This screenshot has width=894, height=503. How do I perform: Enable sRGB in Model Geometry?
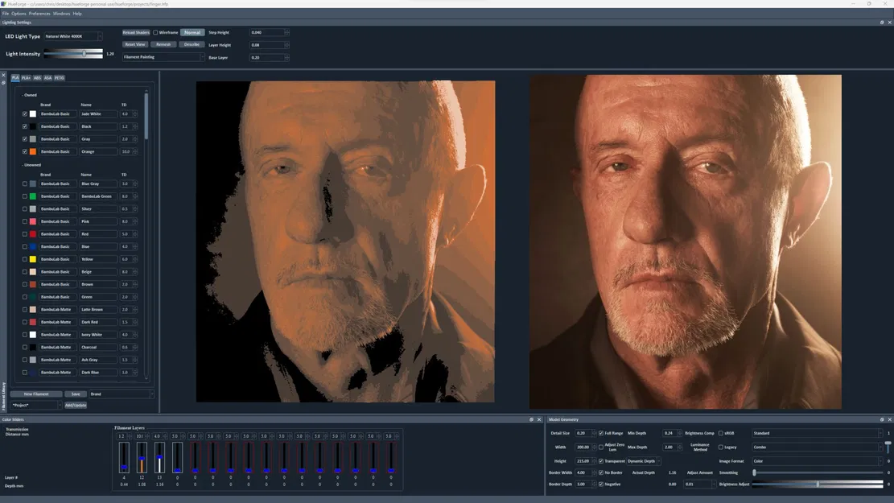pos(722,433)
